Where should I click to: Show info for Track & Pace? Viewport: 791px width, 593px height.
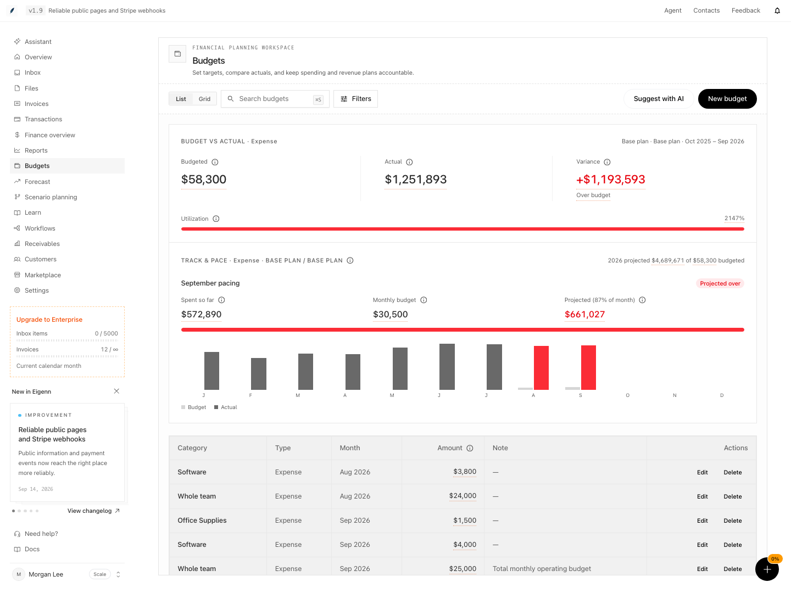pyautogui.click(x=350, y=260)
